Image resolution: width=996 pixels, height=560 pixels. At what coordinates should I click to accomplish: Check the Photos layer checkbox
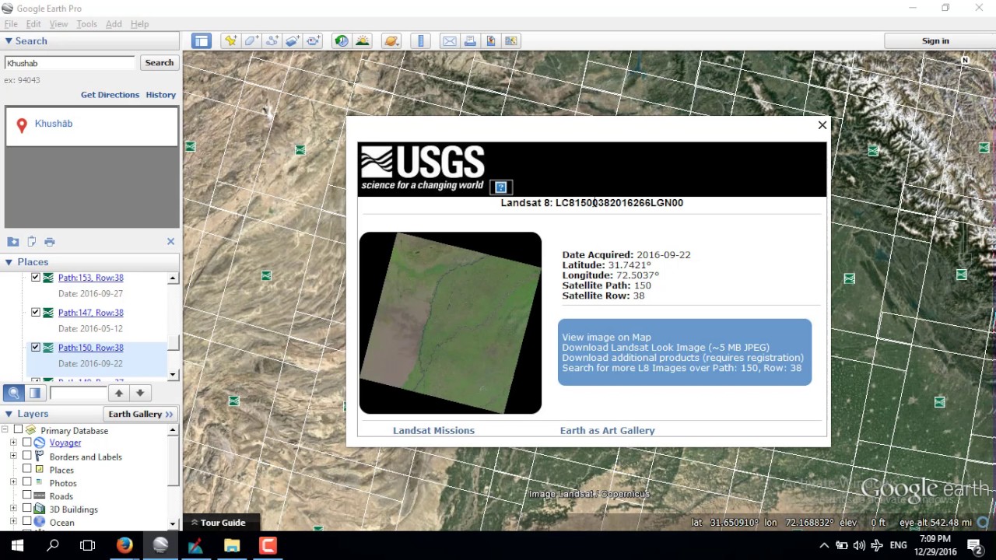pyautogui.click(x=26, y=482)
